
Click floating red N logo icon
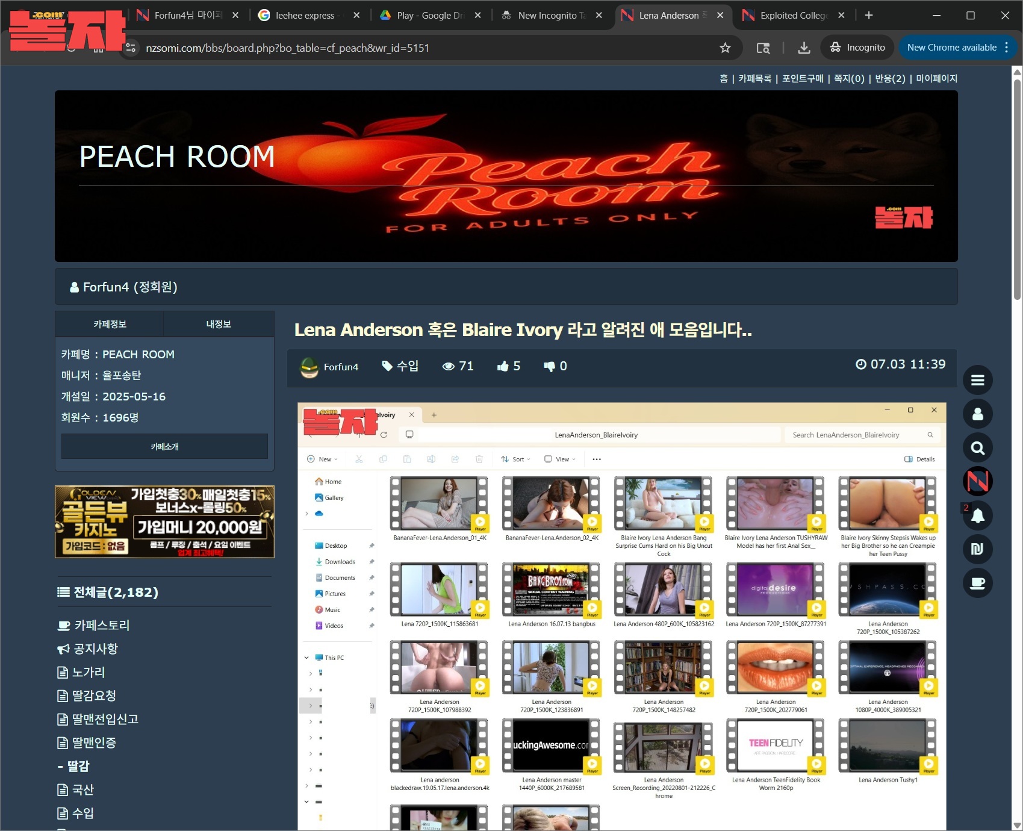pyautogui.click(x=978, y=481)
